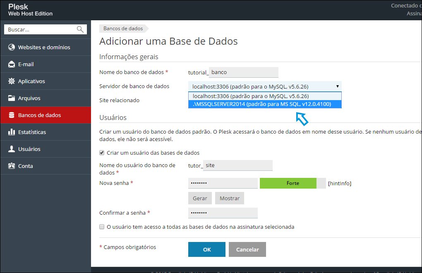Click the Bancos de dados database icon

(x=12, y=115)
